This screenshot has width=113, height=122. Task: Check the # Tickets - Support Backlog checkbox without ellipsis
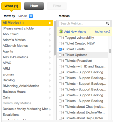[x=60, y=101]
